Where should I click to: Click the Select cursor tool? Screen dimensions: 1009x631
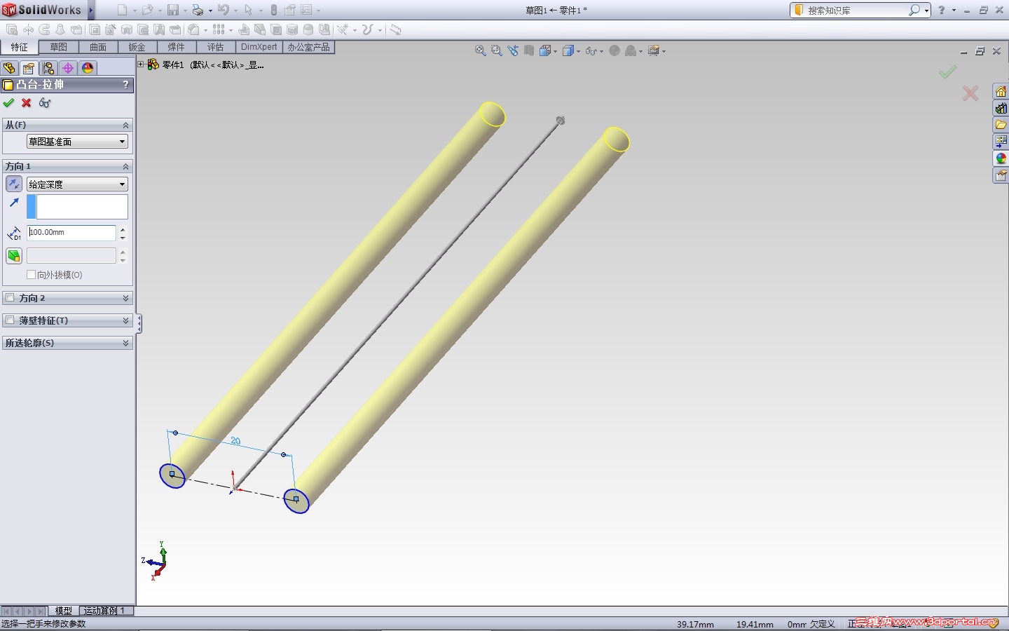click(248, 11)
